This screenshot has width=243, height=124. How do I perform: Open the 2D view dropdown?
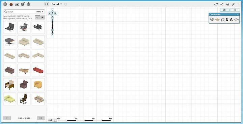click(225, 10)
